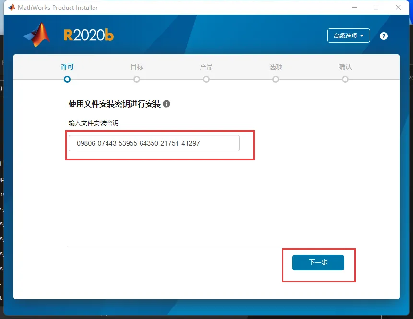Screen dimensions: 413x319
Task: Open the 高级选项 dropdown
Action: pos(348,36)
